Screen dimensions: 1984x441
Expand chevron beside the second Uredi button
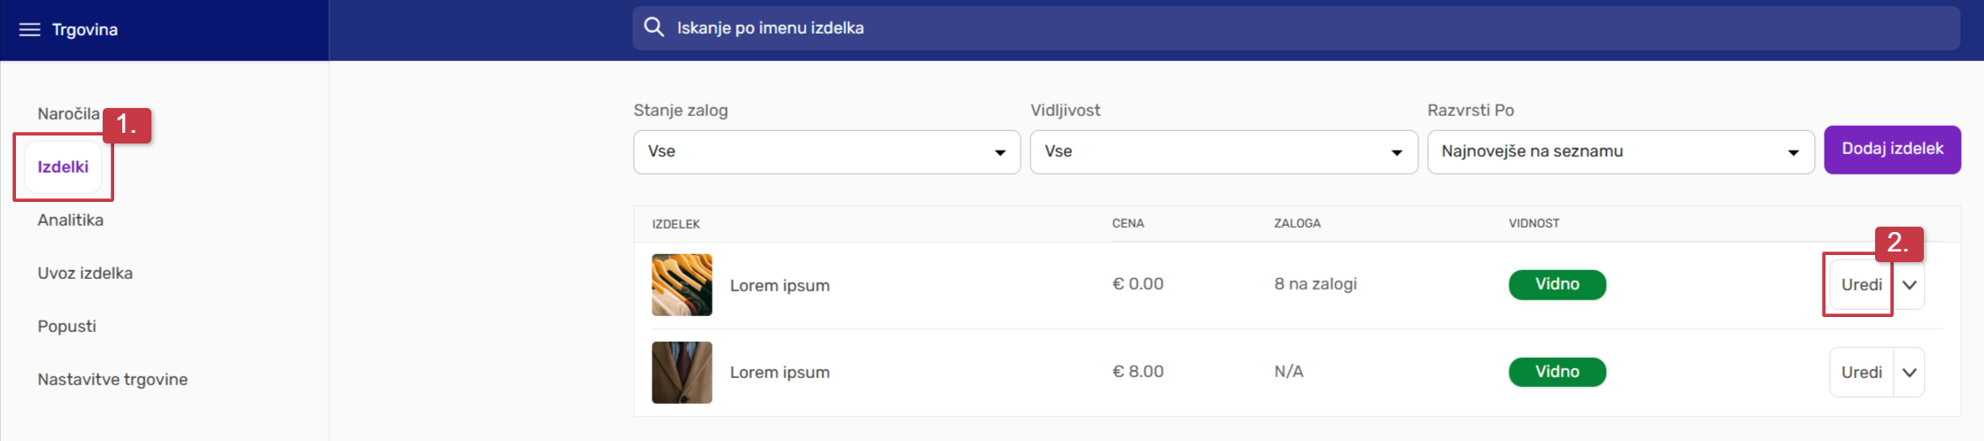click(x=1910, y=372)
